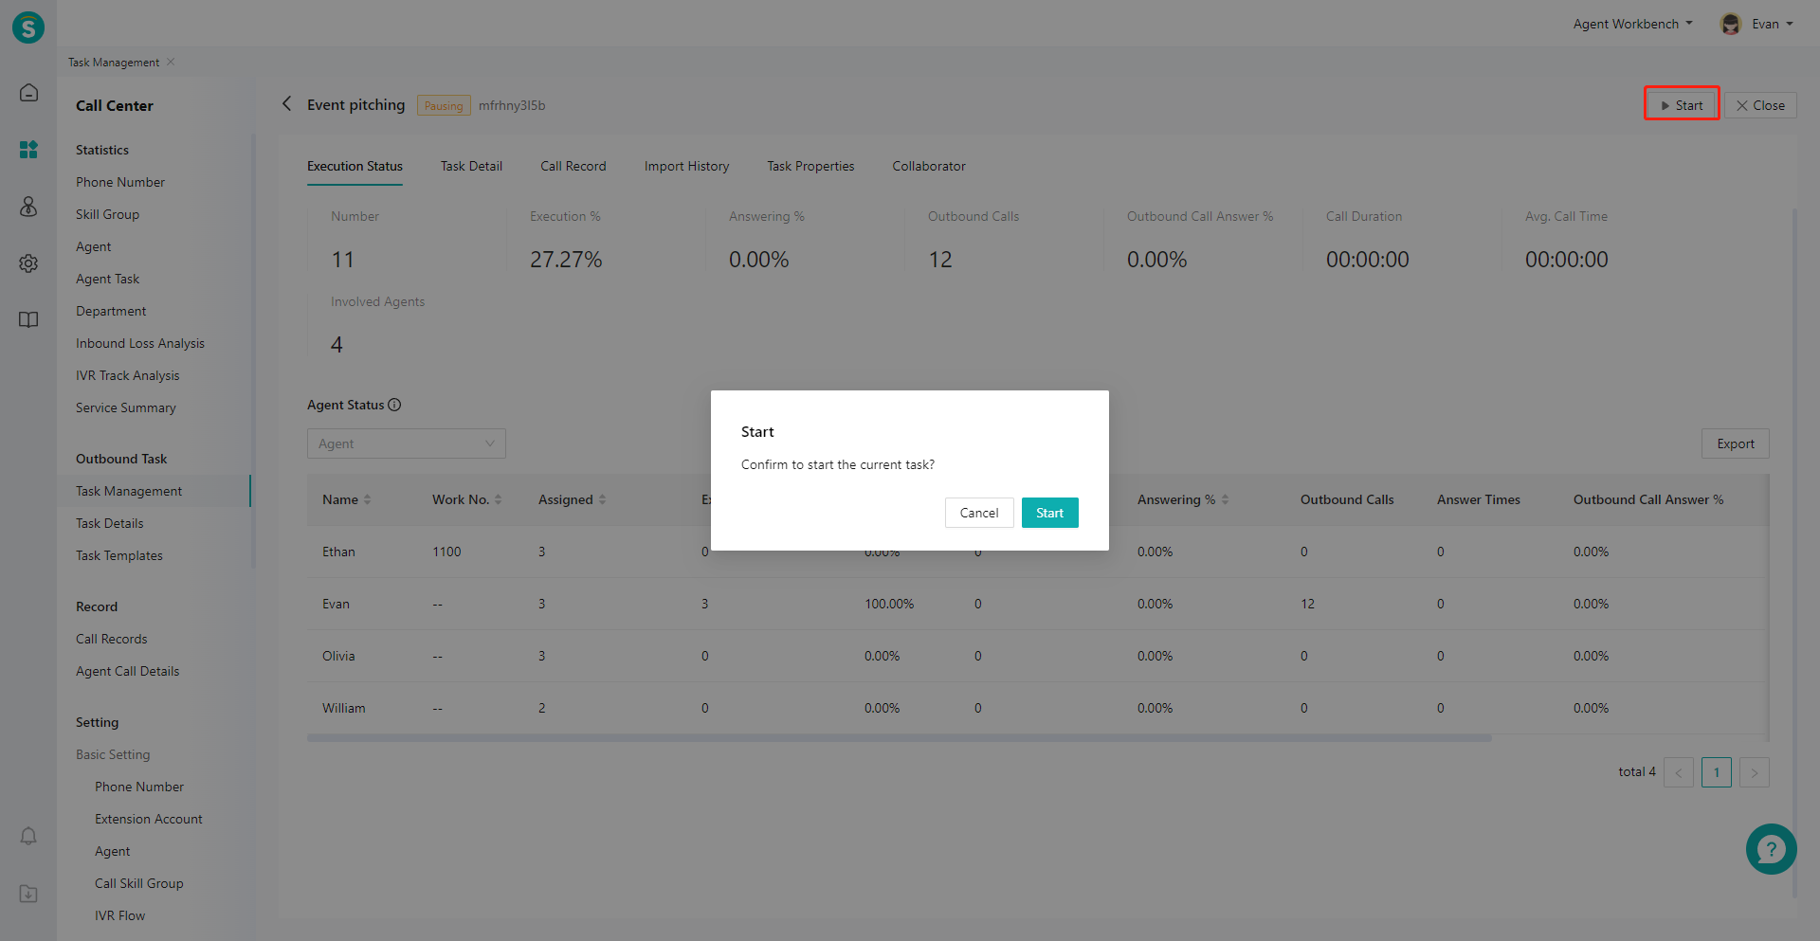
Task: Open the settings gear icon in left rail
Action: click(28, 263)
